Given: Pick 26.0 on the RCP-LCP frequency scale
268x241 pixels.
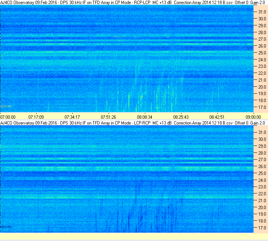Looking at the screenshot, I should tap(262, 46).
